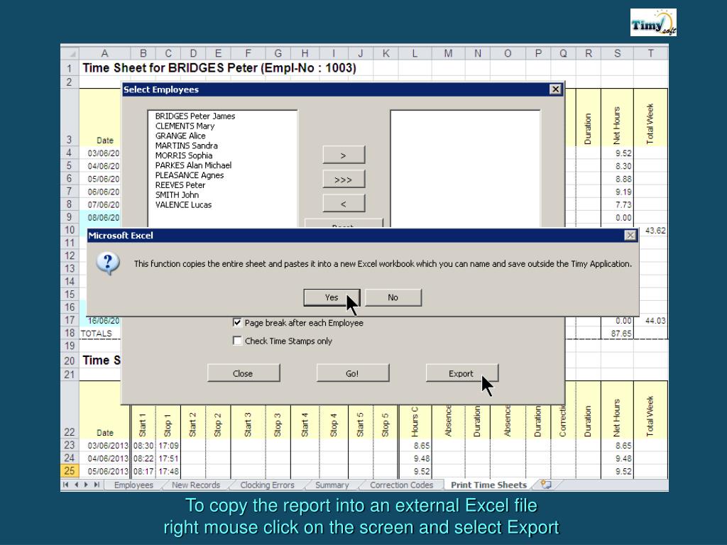Open the New Records sheet tab

[196, 485]
